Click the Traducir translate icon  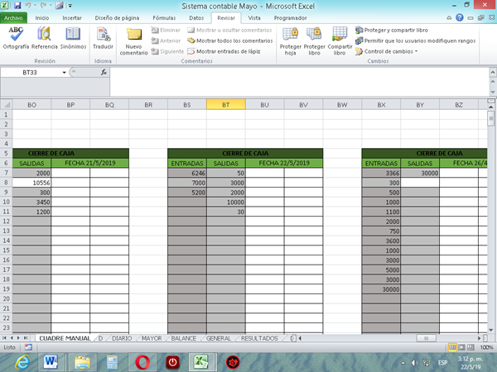(x=104, y=38)
